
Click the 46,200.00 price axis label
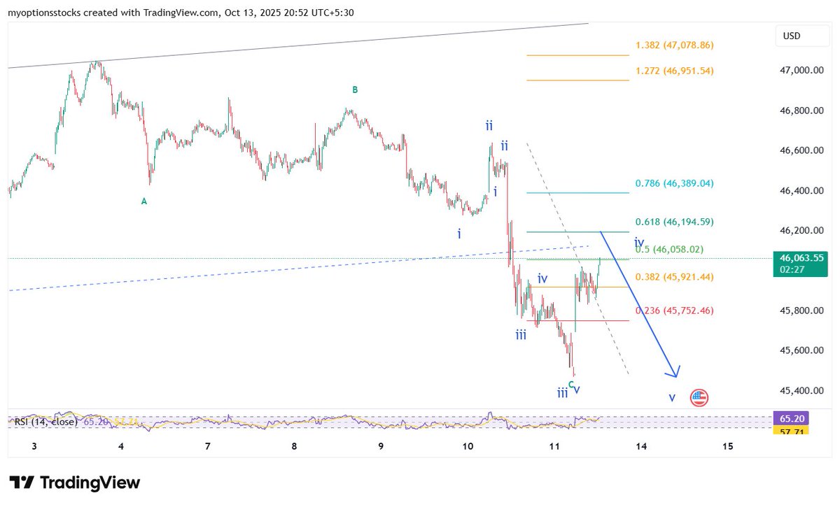pos(801,230)
